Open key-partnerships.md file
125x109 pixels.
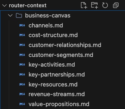pyautogui.click(x=57, y=75)
